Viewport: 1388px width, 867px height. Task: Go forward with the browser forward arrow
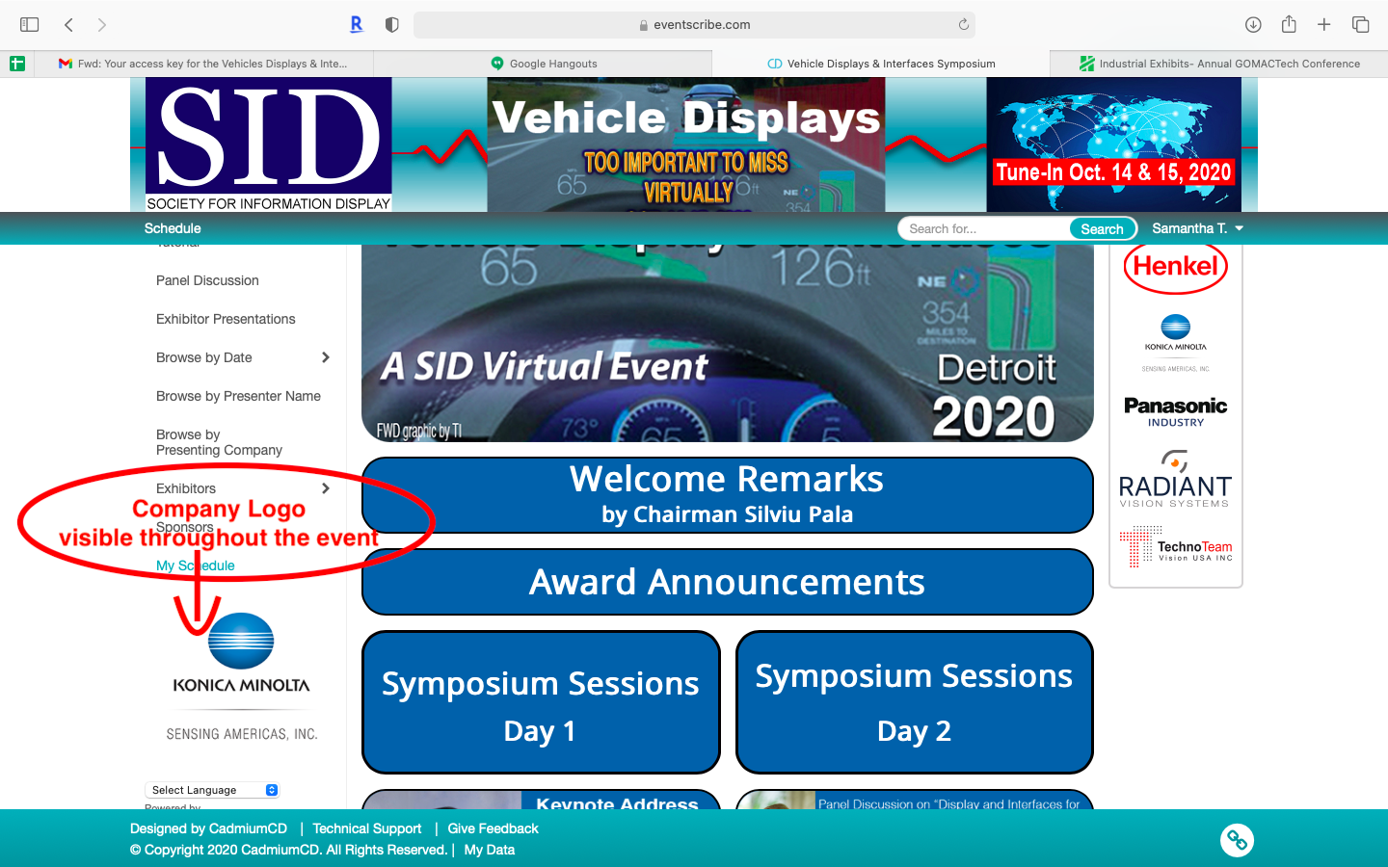(102, 24)
